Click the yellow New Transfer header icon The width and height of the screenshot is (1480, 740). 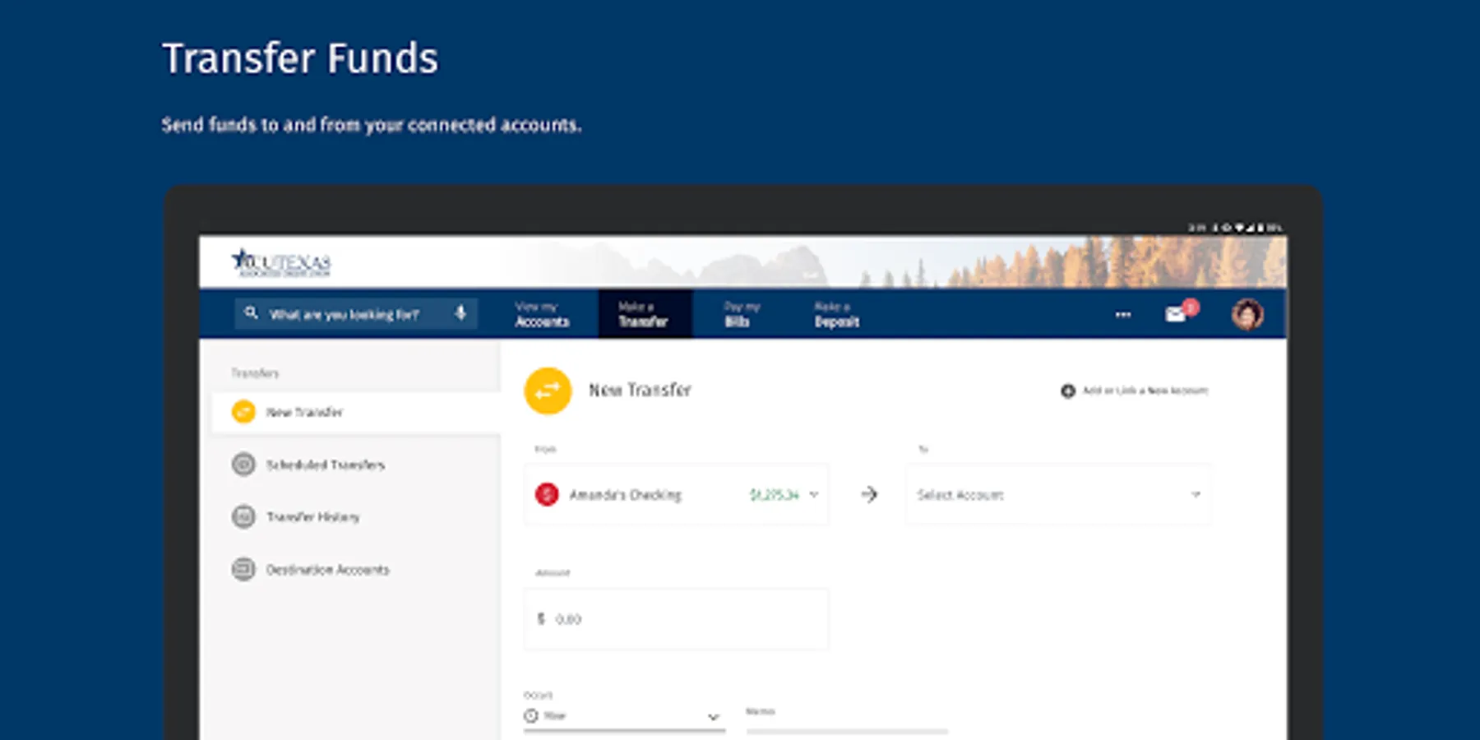coord(548,391)
